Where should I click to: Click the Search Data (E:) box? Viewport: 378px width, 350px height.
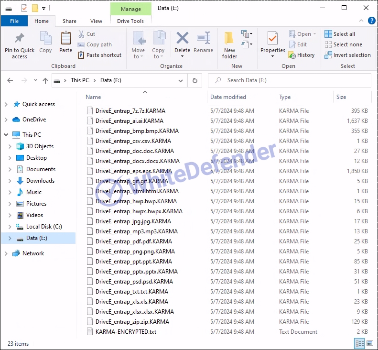pos(290,80)
